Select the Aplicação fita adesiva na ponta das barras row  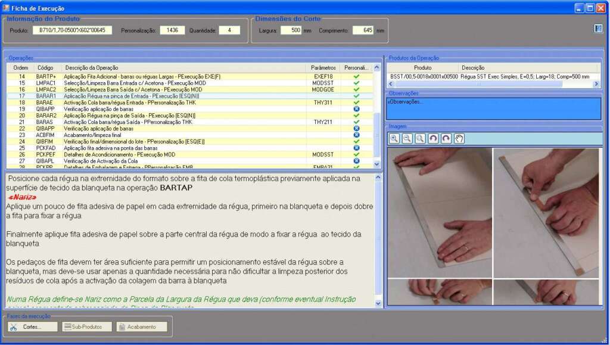[190, 148]
